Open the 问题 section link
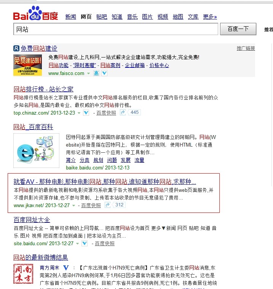Screen dimensions: 273x289 (112, 160)
